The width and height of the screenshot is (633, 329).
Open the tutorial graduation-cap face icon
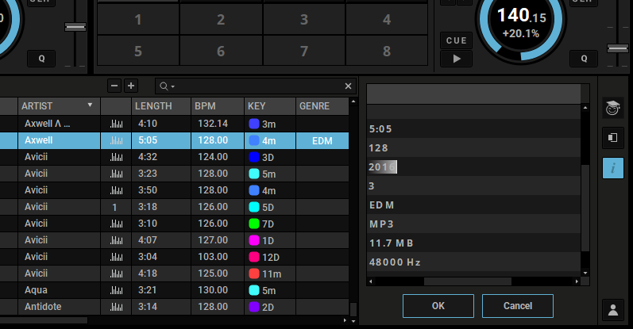pyautogui.click(x=613, y=108)
